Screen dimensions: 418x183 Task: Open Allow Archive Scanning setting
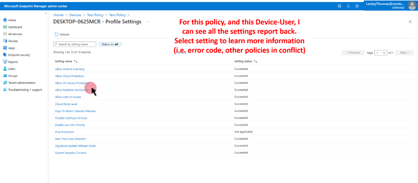tap(69, 69)
